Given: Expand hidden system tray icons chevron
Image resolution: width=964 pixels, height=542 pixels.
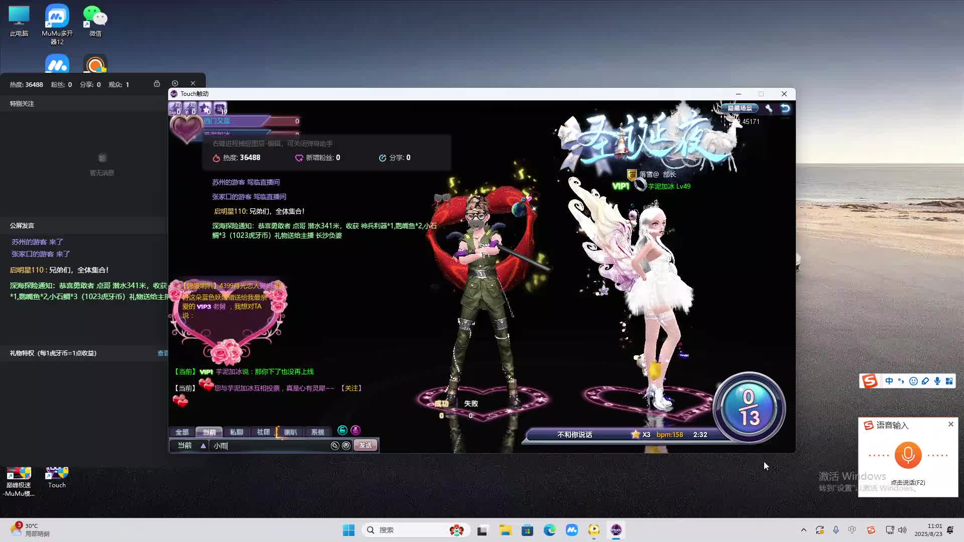Looking at the screenshot, I should click(x=803, y=530).
